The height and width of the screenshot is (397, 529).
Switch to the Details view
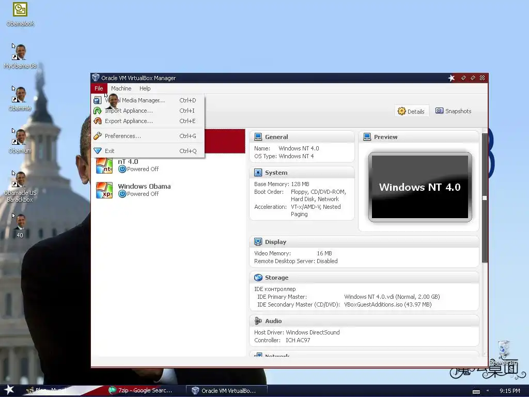tap(411, 111)
